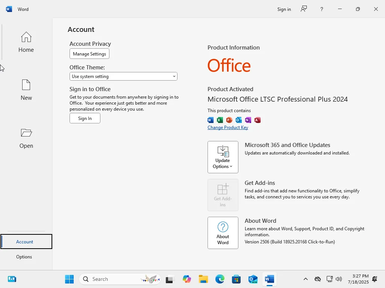Open File Explorer from the taskbar
The height and width of the screenshot is (288, 385).
(203, 279)
